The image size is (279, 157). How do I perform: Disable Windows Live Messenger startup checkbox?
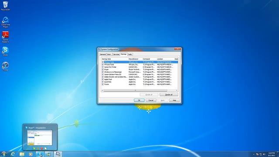pyautogui.click(x=103, y=72)
